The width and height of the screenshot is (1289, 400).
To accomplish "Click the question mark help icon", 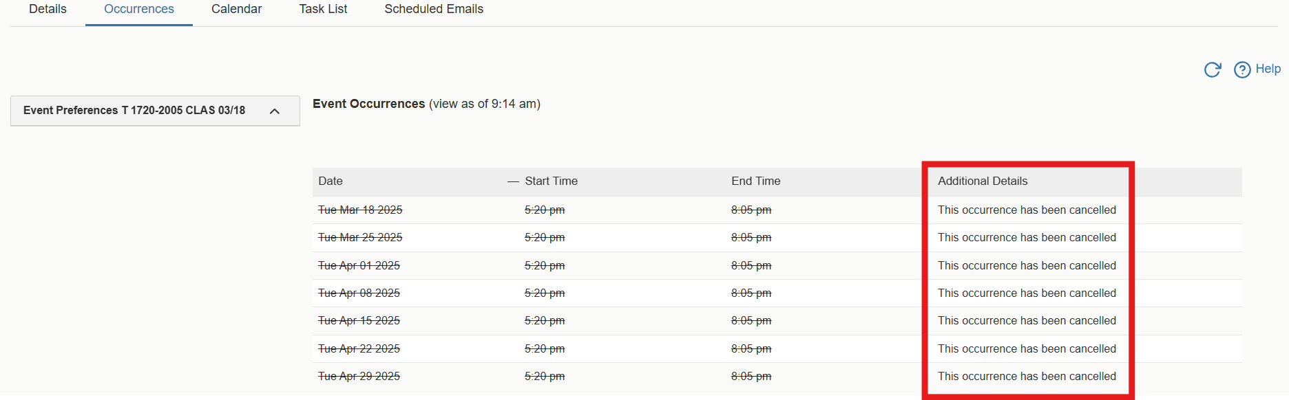I will point(1242,69).
